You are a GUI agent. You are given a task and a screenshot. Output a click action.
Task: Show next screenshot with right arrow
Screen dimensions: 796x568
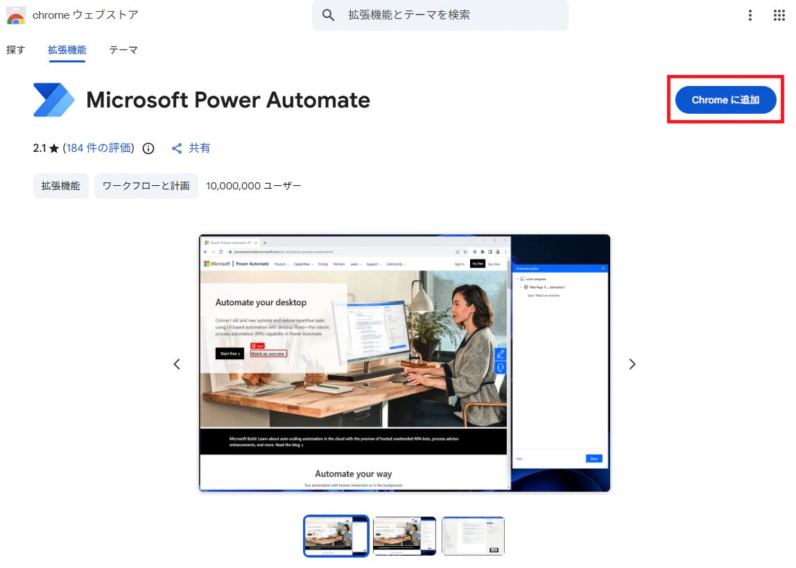point(632,364)
